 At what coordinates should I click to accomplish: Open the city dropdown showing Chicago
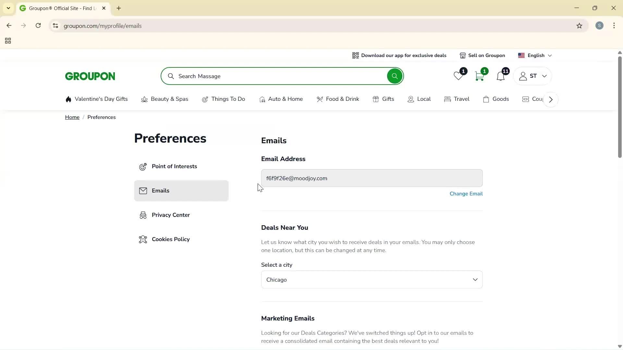pos(372,279)
